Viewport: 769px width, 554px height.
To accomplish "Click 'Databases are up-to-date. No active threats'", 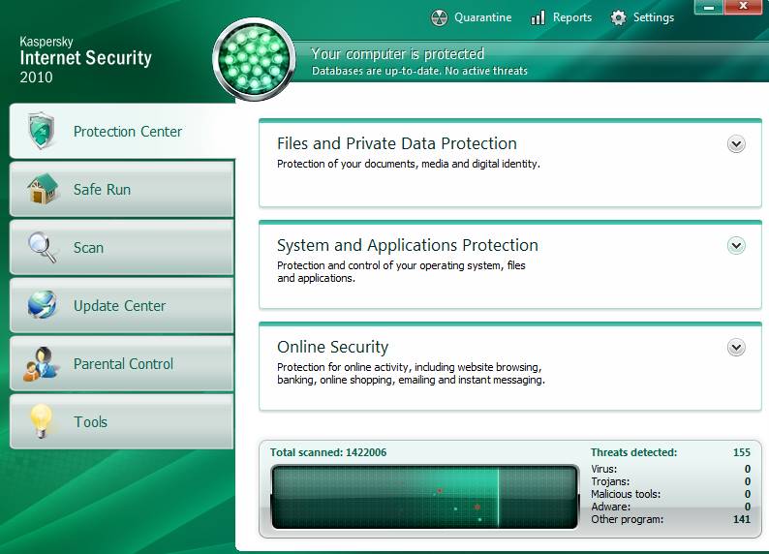I will (x=419, y=71).
